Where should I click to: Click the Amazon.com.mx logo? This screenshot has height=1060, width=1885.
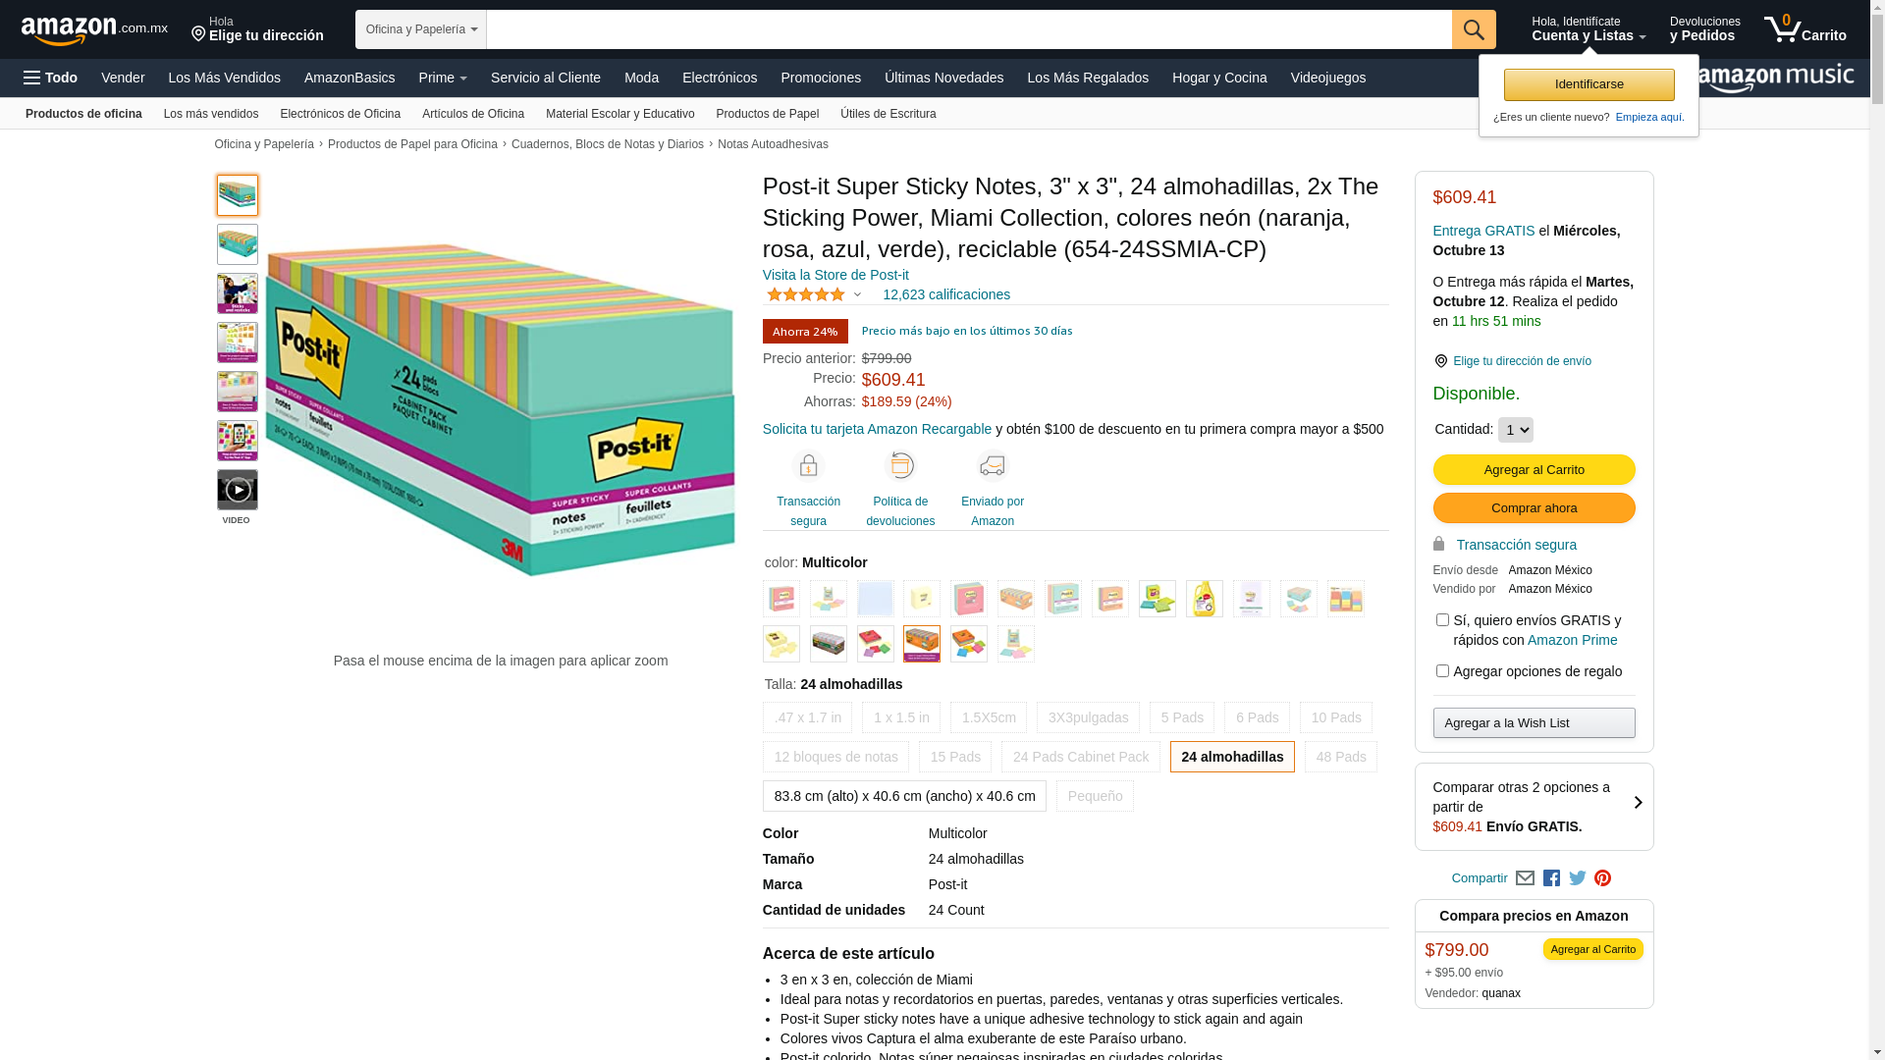(93, 30)
